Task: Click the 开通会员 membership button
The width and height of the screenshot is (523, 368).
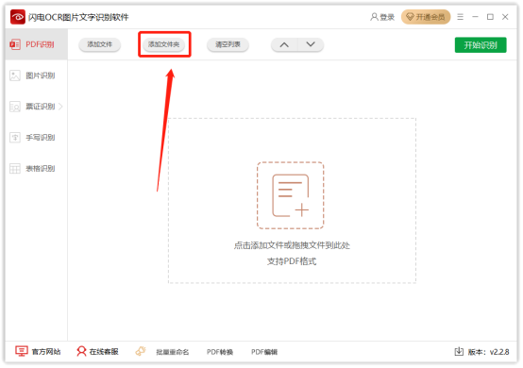Action: coord(426,17)
